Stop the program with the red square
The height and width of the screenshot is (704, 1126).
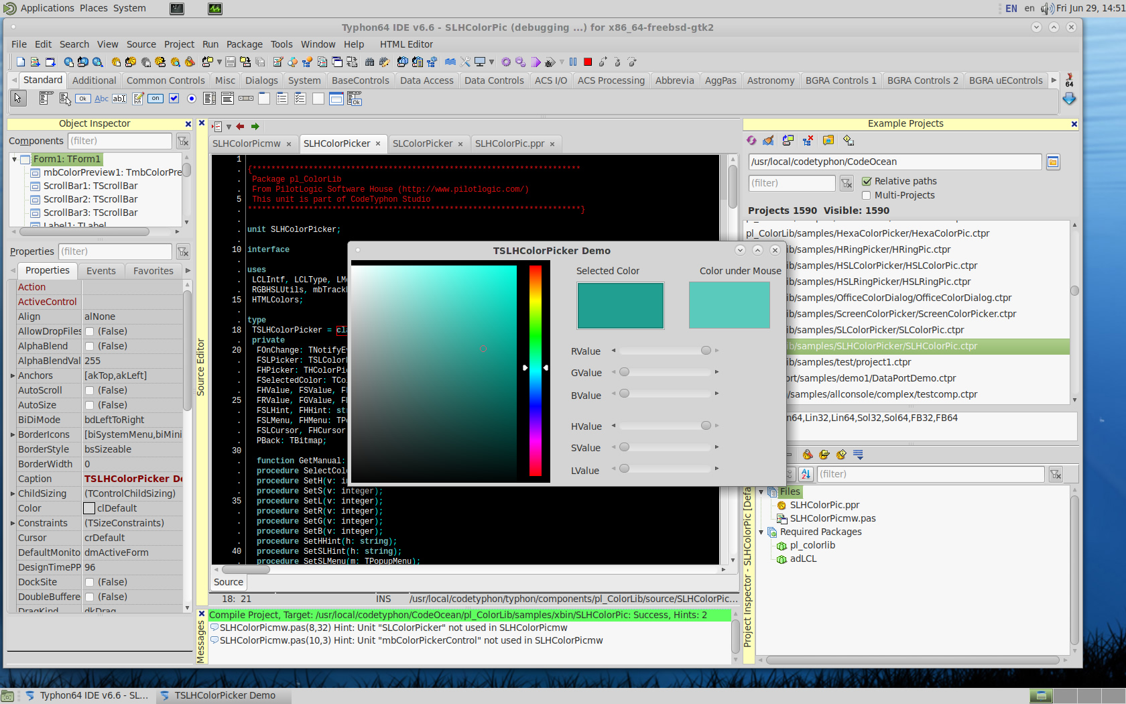(x=588, y=62)
